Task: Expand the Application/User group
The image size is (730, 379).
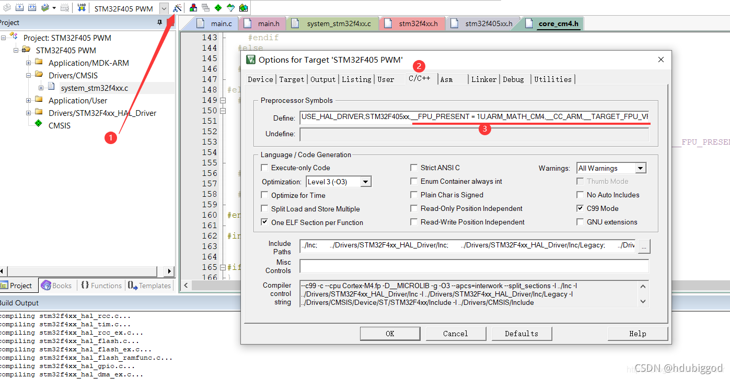Action: (28, 100)
